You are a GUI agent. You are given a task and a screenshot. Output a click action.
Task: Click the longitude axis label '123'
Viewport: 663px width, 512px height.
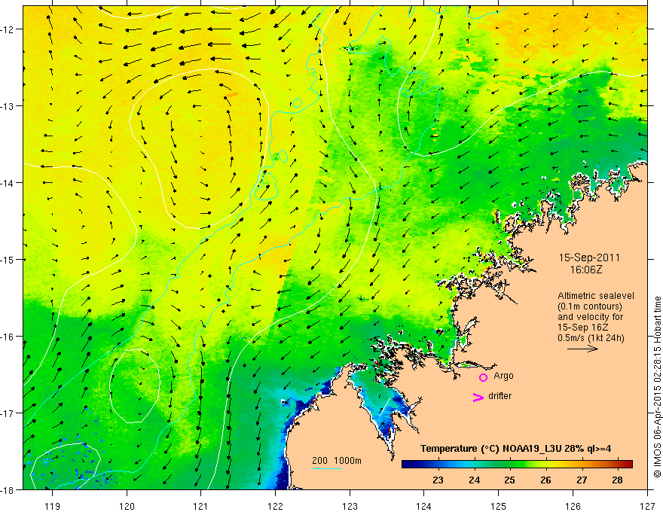(x=350, y=506)
